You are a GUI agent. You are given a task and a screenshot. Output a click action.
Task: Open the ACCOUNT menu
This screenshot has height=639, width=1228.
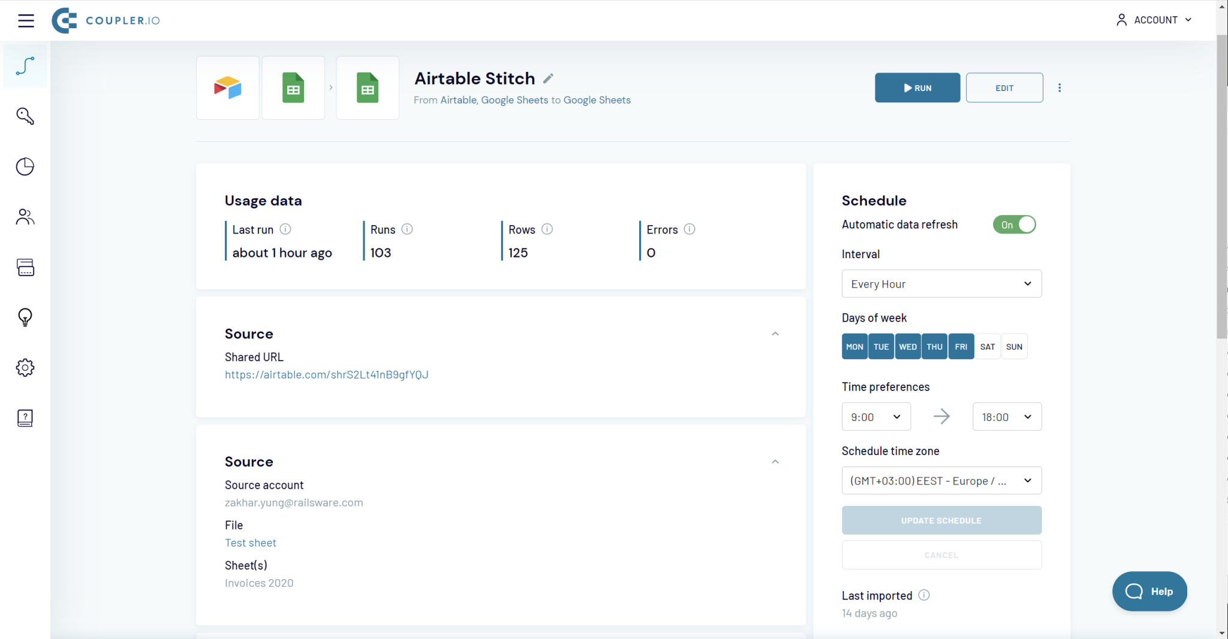(x=1153, y=19)
